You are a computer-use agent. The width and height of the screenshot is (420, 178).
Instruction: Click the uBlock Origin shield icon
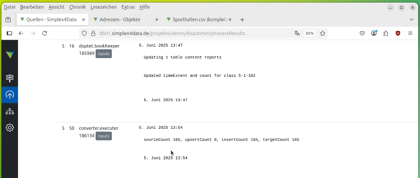pos(398,33)
